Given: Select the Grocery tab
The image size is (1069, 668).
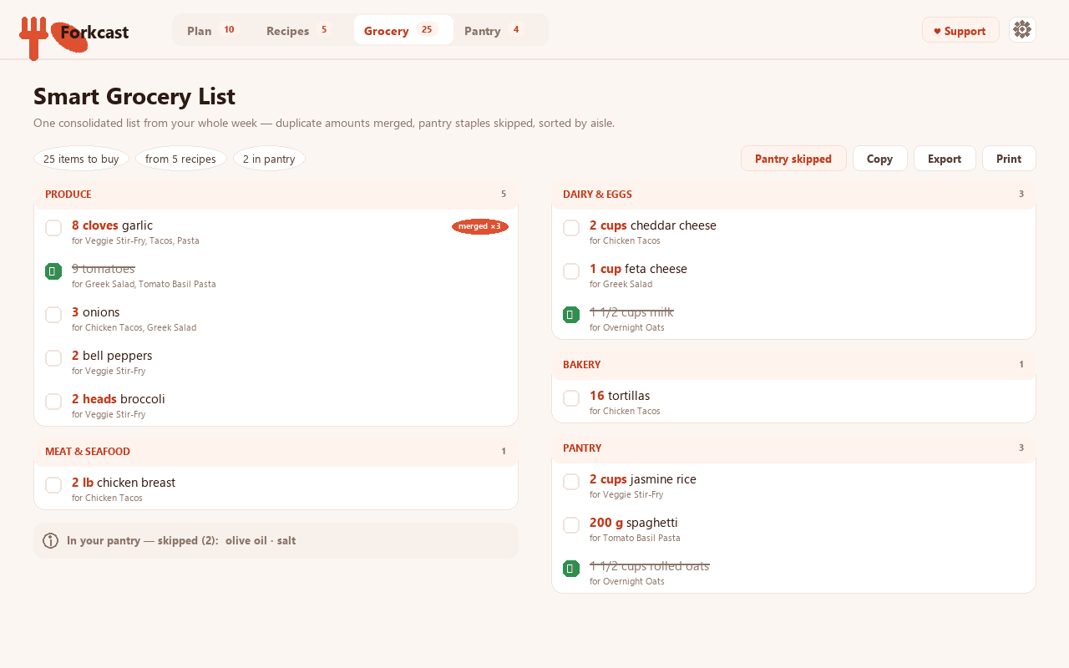Looking at the screenshot, I should click(x=403, y=30).
